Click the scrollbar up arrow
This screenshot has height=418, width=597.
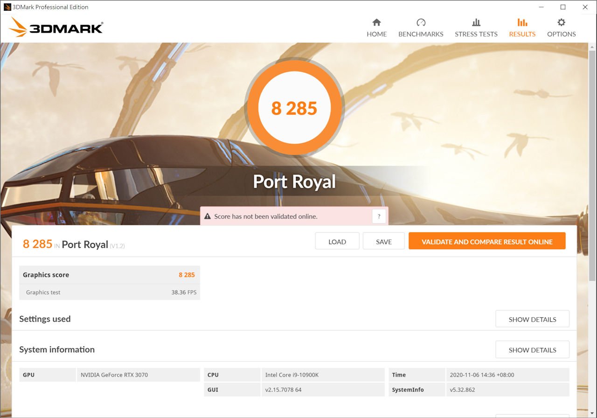point(592,47)
